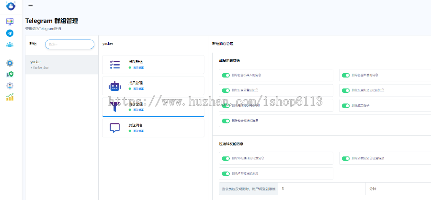Open the monitor dashboard sidebar icon

click(10, 21)
